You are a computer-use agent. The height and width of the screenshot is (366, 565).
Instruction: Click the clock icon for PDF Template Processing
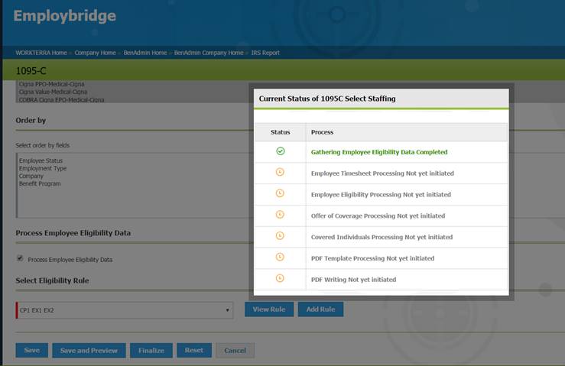click(280, 257)
